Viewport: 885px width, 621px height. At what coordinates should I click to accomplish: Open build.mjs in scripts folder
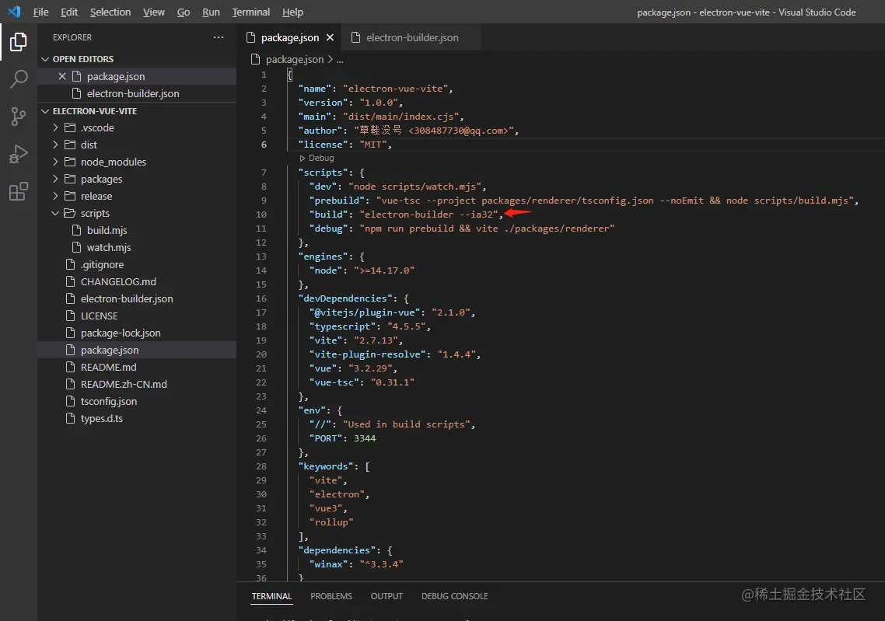137,230
